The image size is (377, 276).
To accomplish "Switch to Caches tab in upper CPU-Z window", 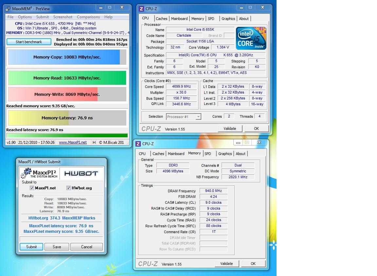I will [162, 19].
